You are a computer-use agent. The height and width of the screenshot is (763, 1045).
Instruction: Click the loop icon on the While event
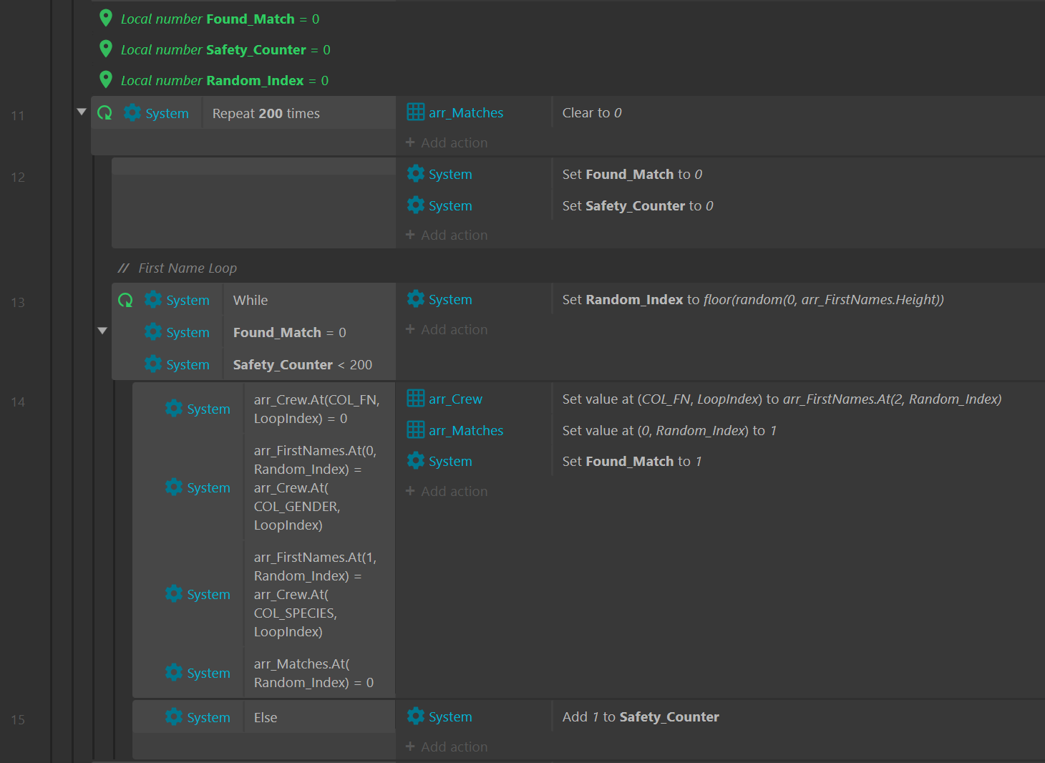pyautogui.click(x=125, y=301)
